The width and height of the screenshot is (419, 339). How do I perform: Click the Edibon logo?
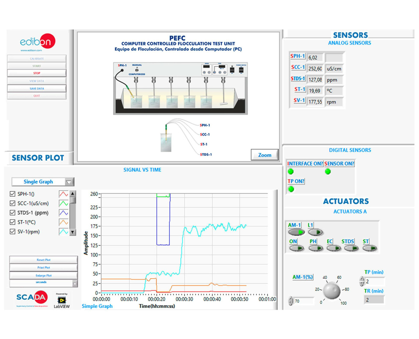click(x=37, y=42)
